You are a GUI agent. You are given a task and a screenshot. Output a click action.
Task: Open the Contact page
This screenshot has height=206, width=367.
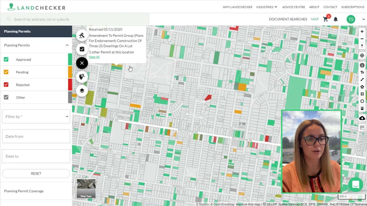point(330,7)
